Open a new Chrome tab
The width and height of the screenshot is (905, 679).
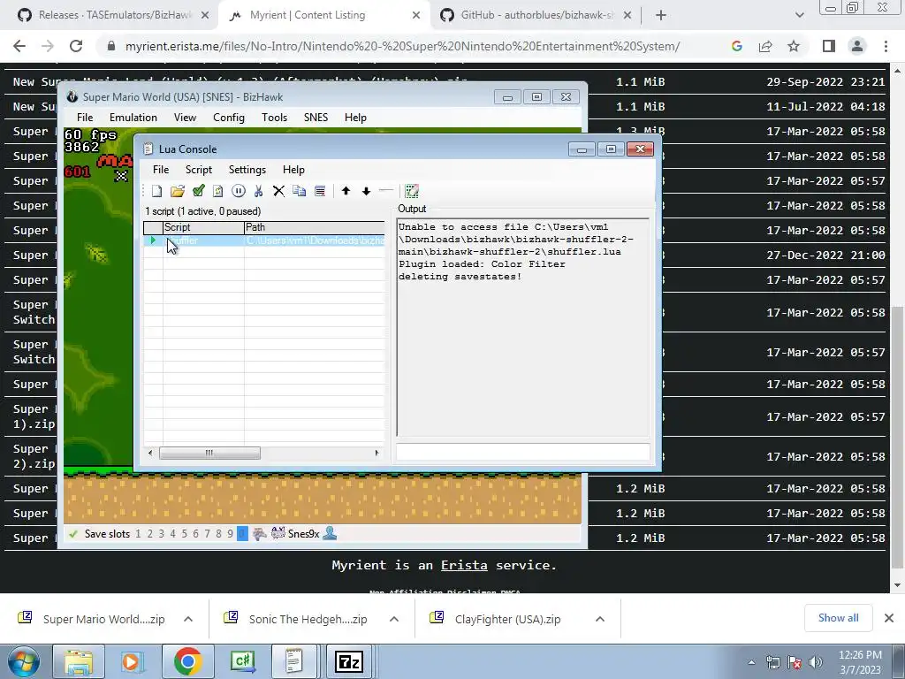[x=661, y=16]
